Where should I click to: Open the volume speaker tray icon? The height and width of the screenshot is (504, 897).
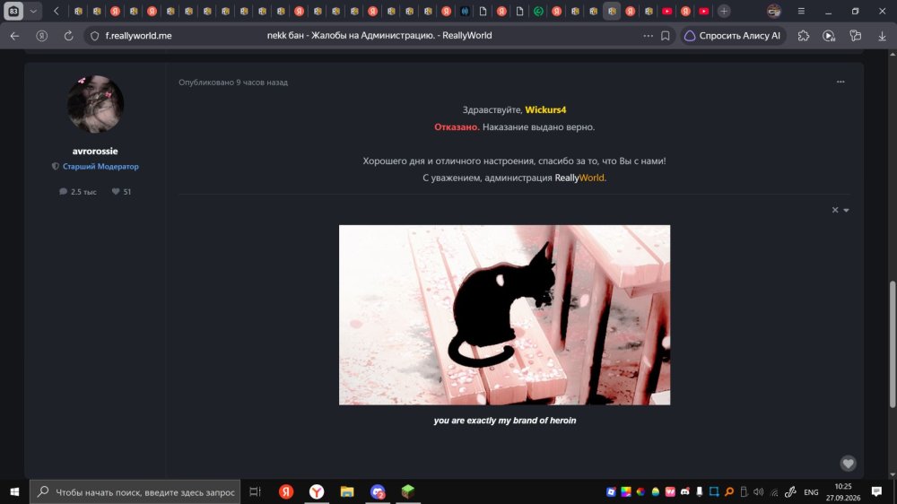[759, 492]
